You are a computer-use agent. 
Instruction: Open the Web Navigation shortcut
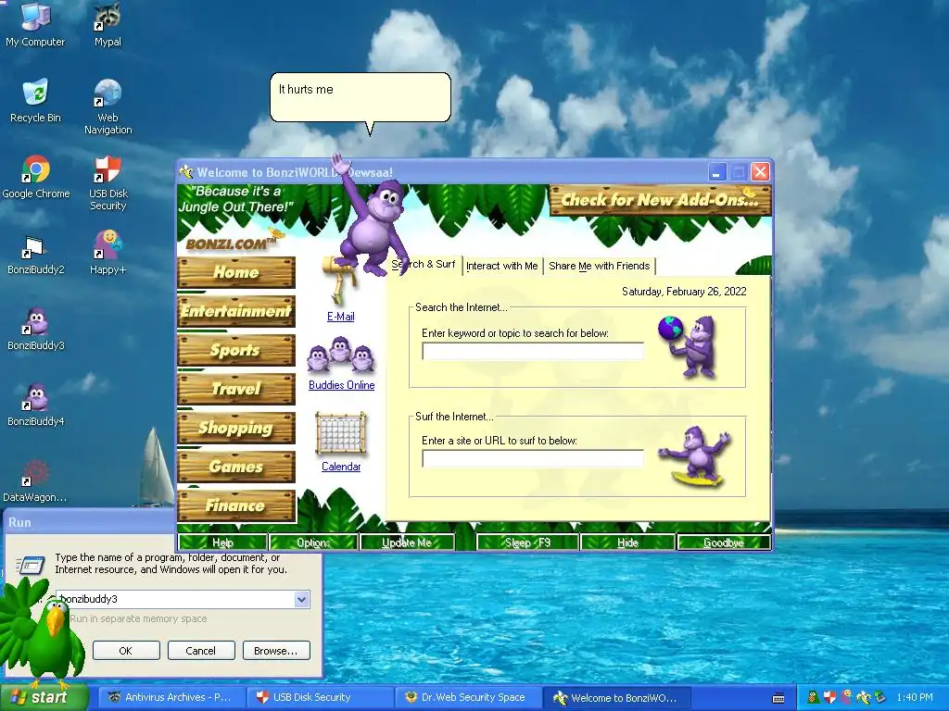[108, 106]
